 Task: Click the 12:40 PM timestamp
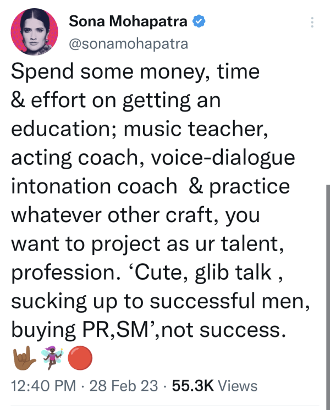(43, 386)
